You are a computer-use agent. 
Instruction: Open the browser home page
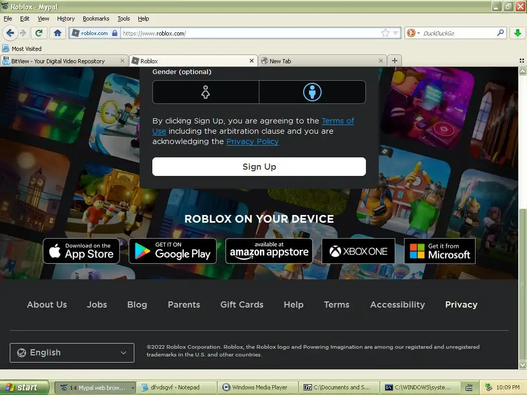(x=58, y=33)
